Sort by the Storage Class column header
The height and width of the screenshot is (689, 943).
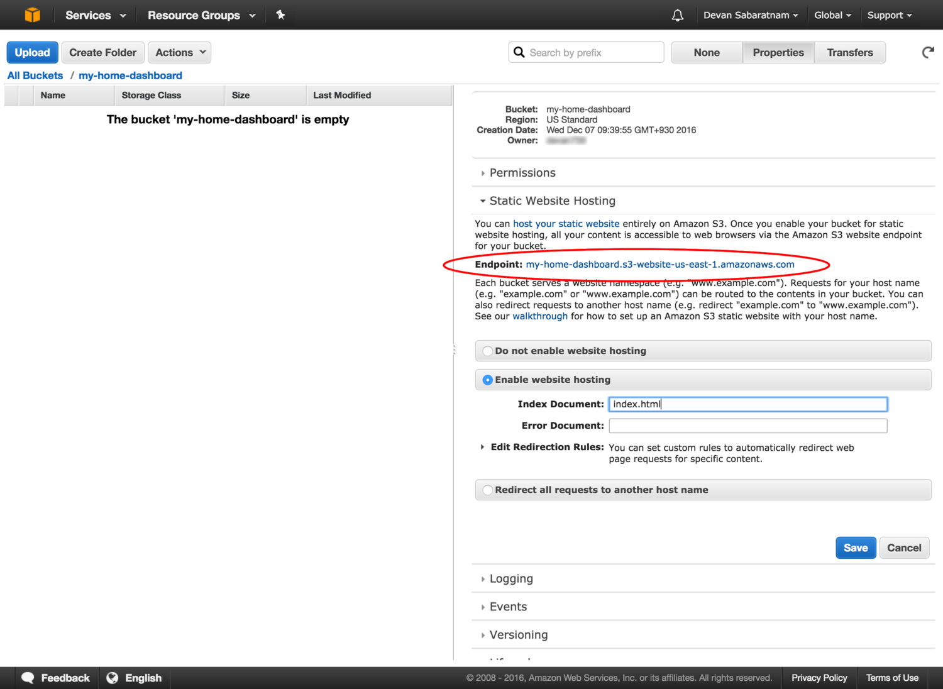pyautogui.click(x=170, y=96)
